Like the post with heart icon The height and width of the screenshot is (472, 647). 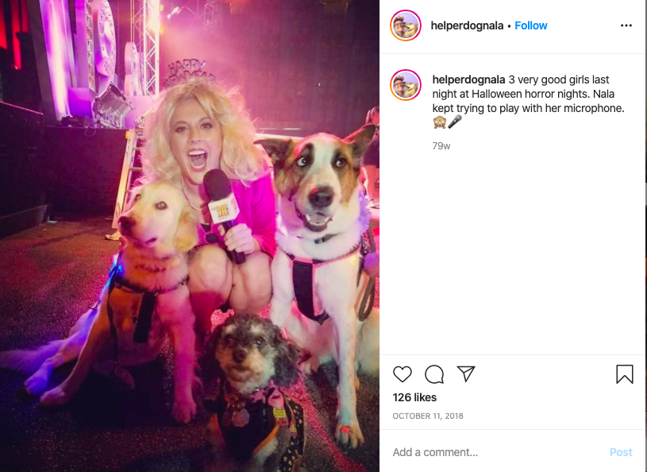tap(402, 374)
